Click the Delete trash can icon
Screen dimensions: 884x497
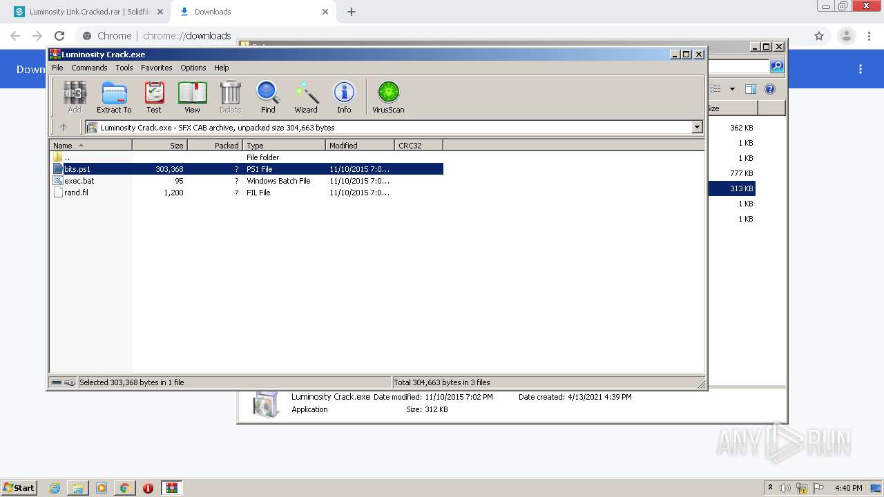click(230, 97)
